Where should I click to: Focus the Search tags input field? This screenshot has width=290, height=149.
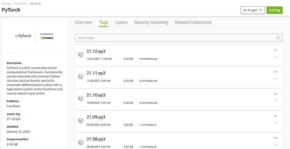174,38
